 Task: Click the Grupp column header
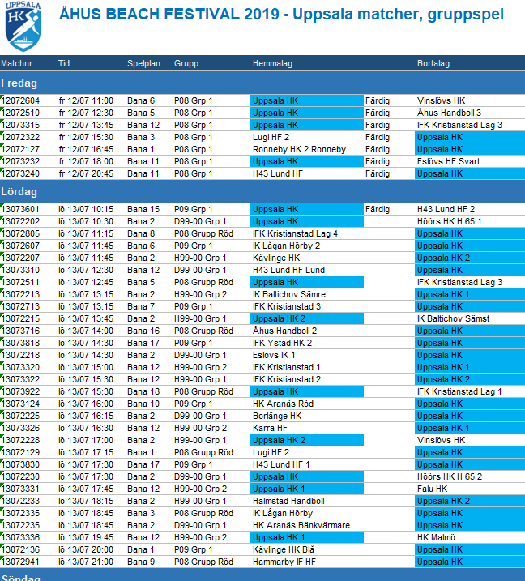186,63
